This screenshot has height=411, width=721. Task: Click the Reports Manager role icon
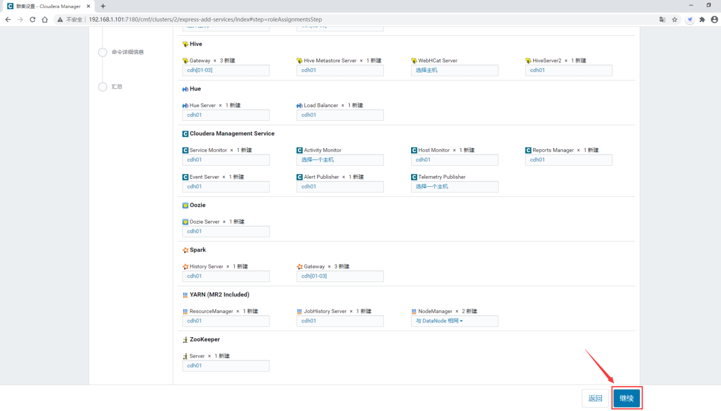tap(528, 150)
